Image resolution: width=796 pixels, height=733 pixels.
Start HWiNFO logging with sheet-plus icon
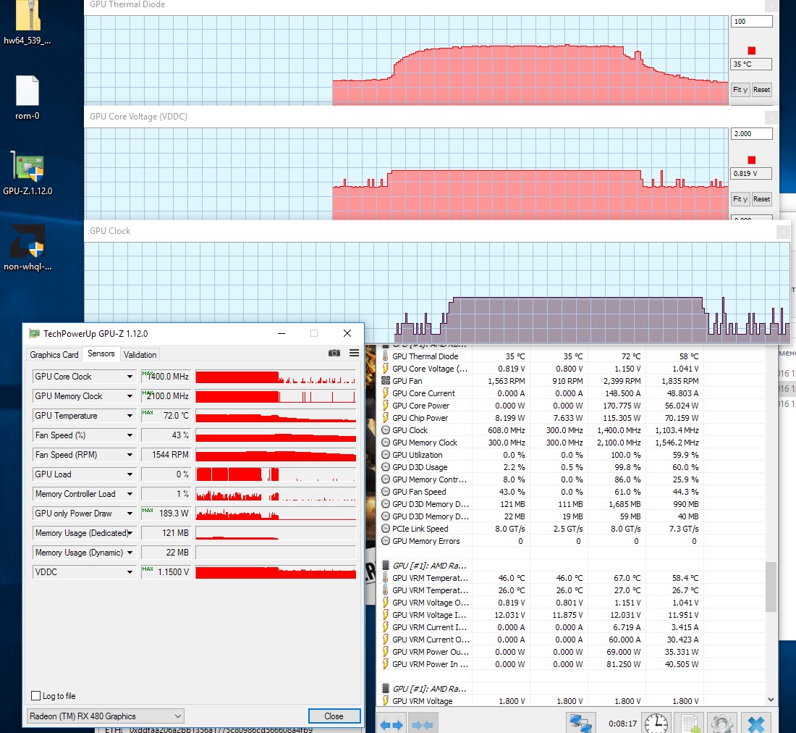(x=691, y=724)
